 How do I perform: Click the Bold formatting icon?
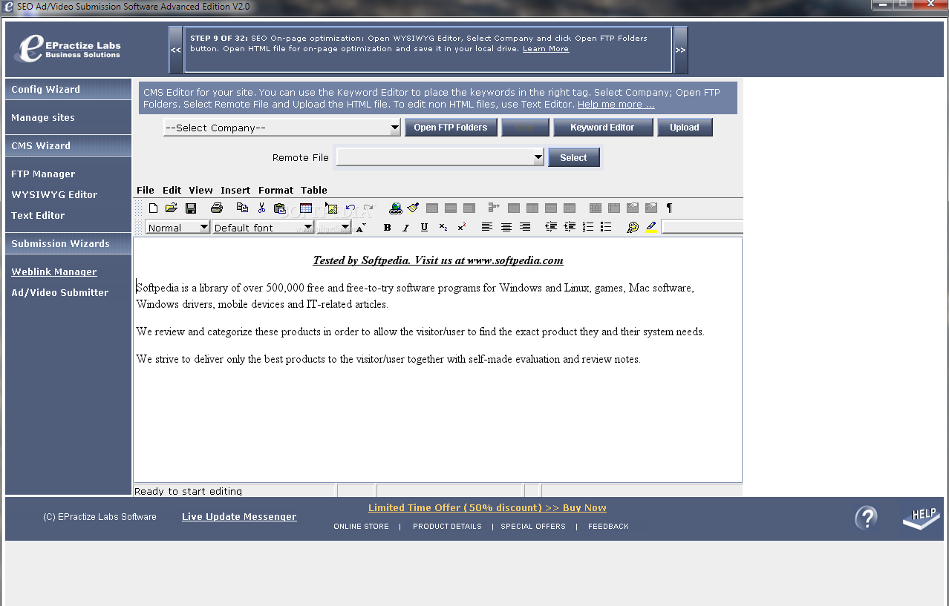[387, 228]
